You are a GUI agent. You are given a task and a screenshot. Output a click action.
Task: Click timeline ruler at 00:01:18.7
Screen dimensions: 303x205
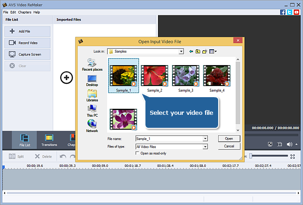(132, 165)
